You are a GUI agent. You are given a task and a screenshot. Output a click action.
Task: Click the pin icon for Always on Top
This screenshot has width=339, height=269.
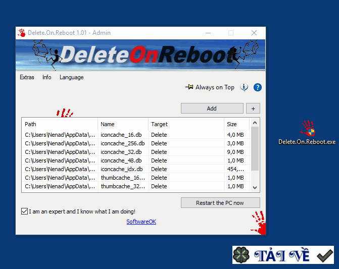point(189,87)
